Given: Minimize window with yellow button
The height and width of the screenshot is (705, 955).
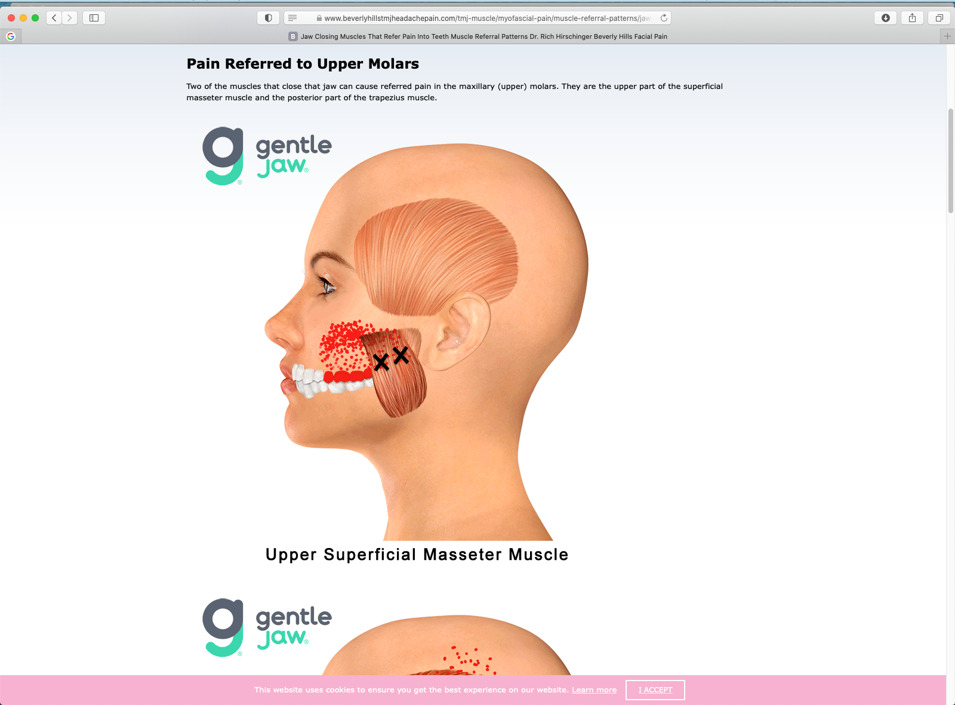Looking at the screenshot, I should click(x=23, y=18).
